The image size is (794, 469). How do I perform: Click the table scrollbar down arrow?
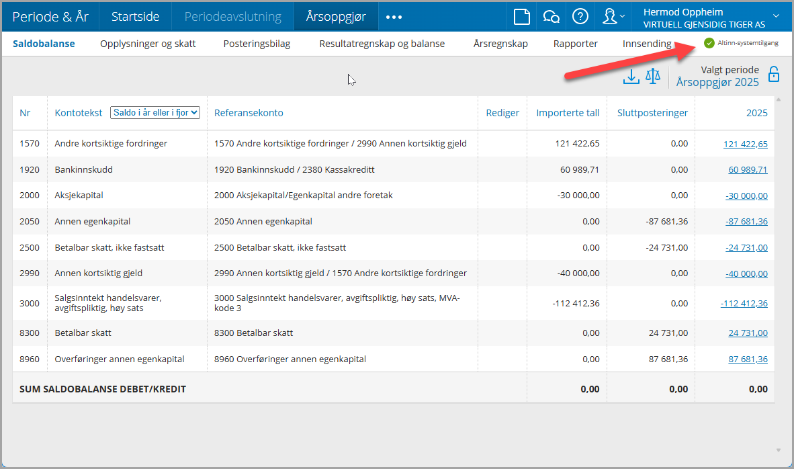[x=779, y=450]
